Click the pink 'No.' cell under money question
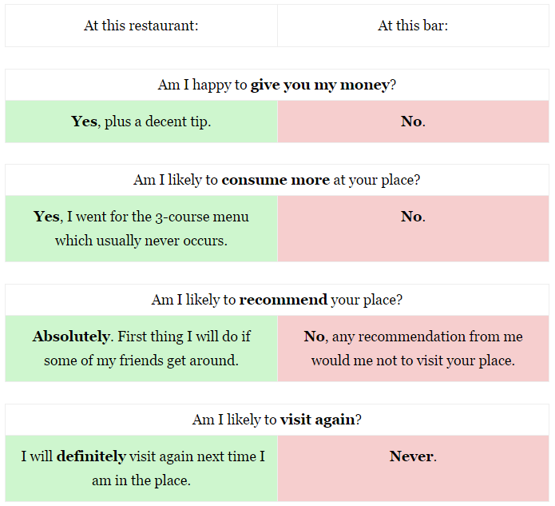The height and width of the screenshot is (506, 555). (x=413, y=122)
